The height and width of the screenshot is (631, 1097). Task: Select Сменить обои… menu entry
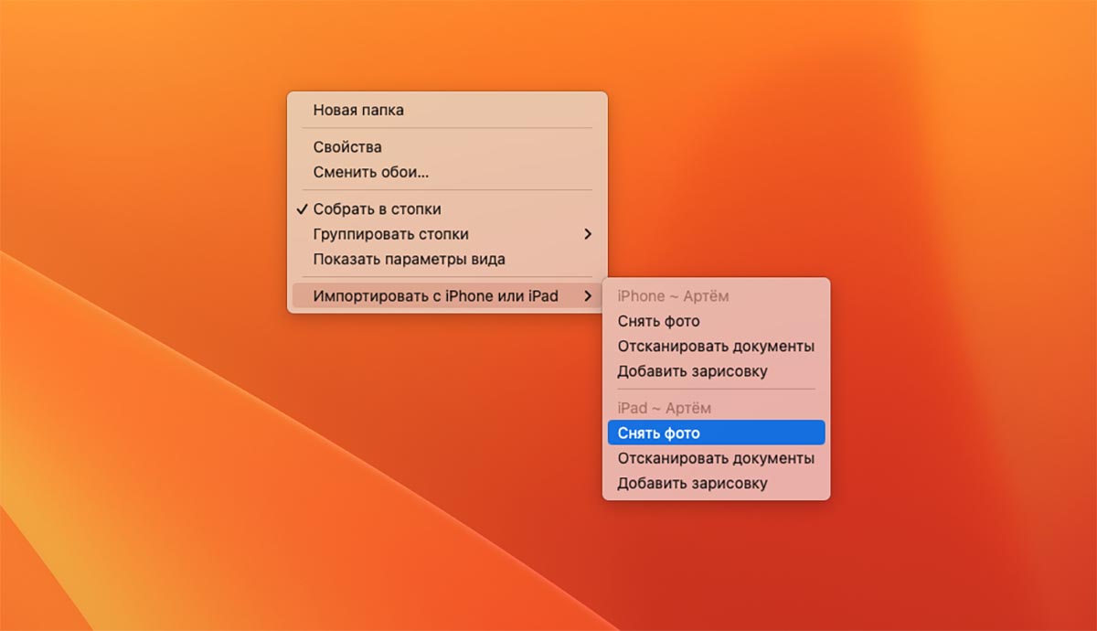(x=447, y=172)
